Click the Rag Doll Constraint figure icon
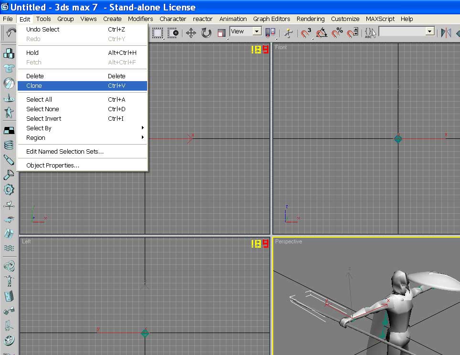Viewport: 460px width, 355px height. pos(9,281)
